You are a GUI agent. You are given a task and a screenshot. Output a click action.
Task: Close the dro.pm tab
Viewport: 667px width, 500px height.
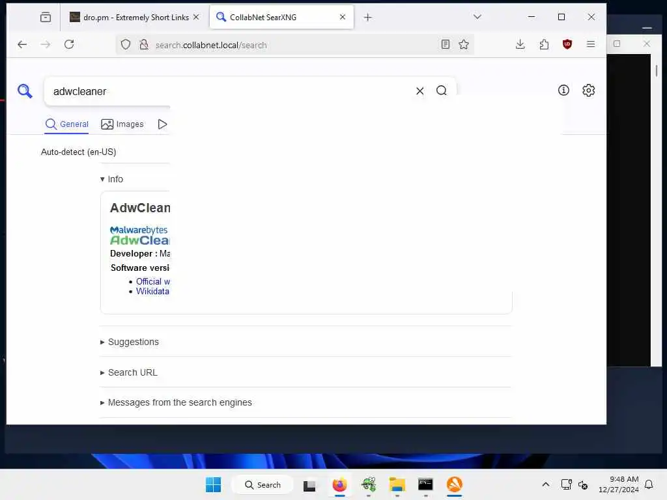196,17
